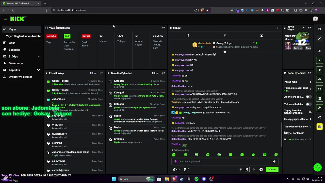
Task: Pop out the Denetim Eylemleri panel
Action: coord(163,73)
